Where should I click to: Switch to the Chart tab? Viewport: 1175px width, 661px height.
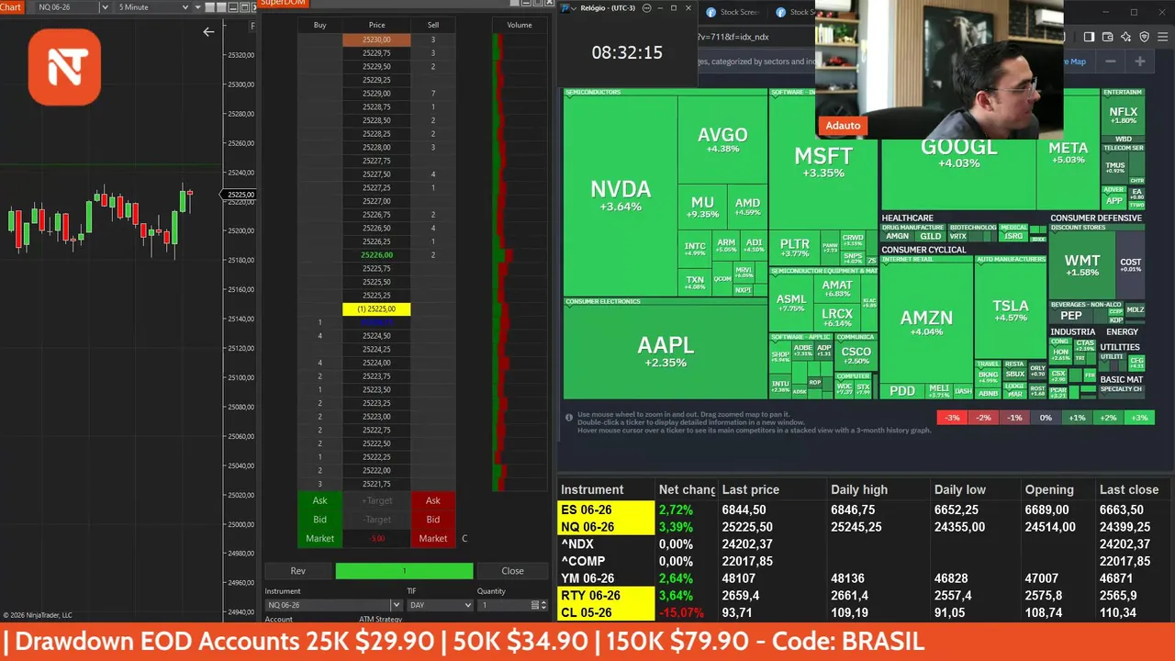click(11, 7)
